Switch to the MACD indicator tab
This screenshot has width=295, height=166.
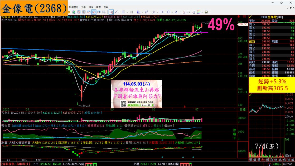pyautogui.click(x=39, y=160)
